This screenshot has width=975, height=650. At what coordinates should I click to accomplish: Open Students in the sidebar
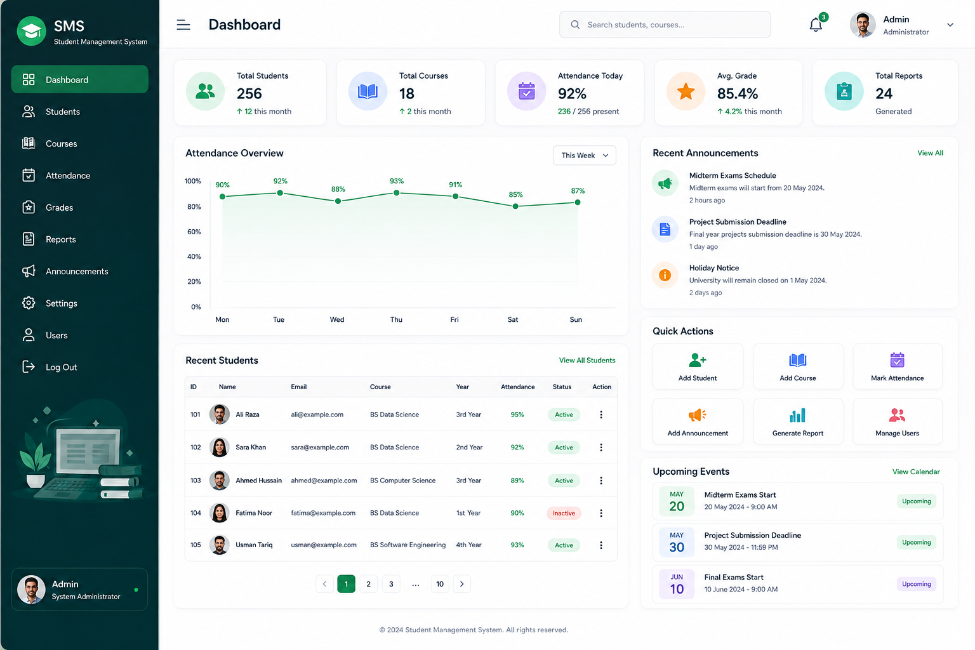tap(80, 112)
